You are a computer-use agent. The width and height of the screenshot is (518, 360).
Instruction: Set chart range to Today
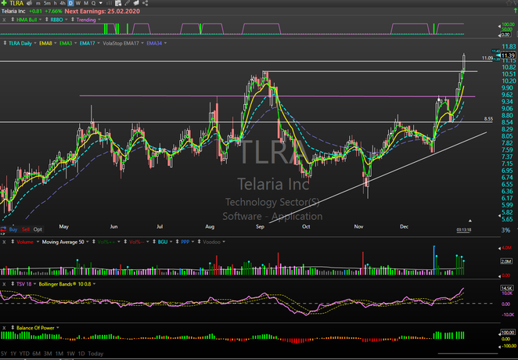click(95, 354)
